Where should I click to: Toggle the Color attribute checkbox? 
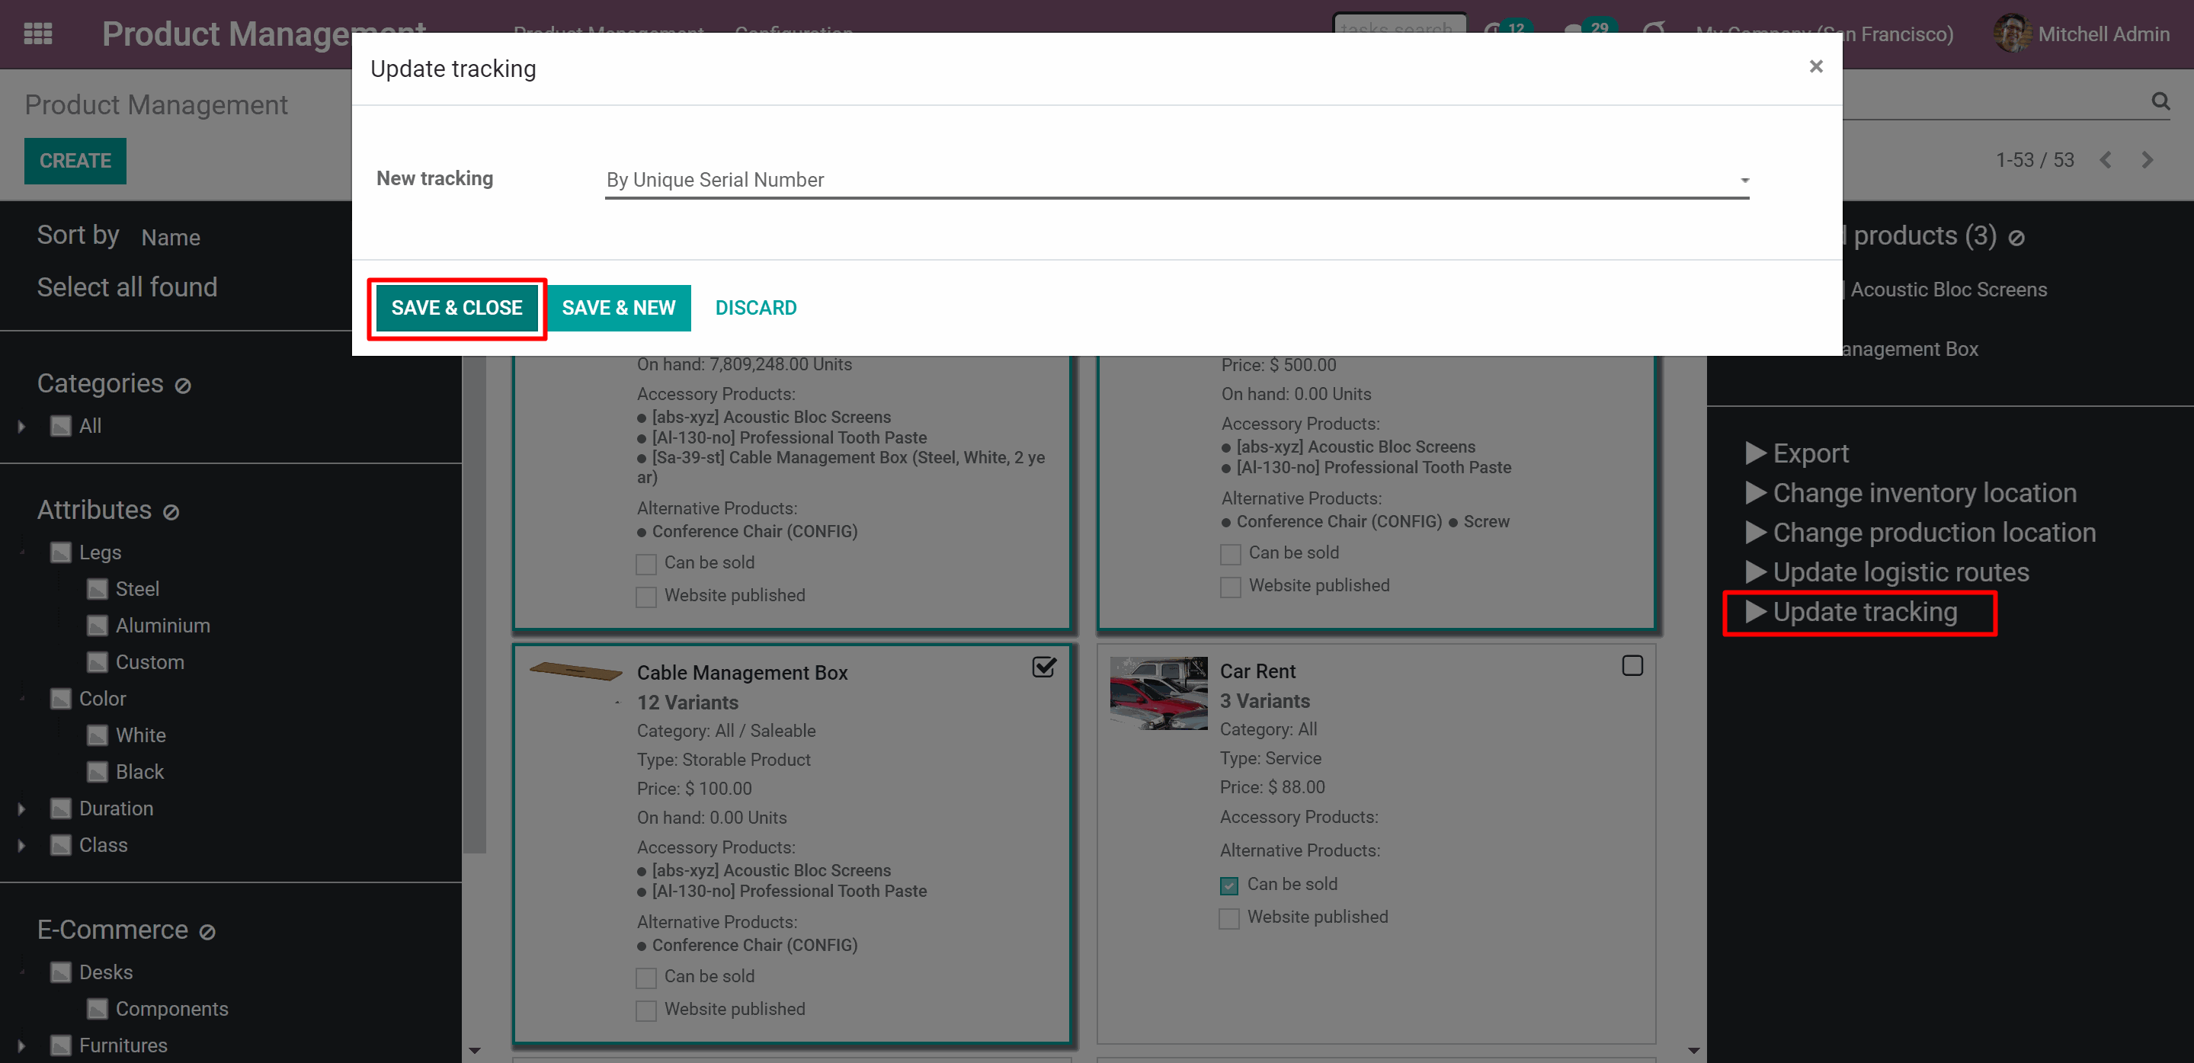[x=60, y=700]
